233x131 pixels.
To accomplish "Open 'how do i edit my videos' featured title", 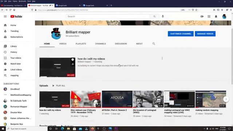I will [91, 59].
